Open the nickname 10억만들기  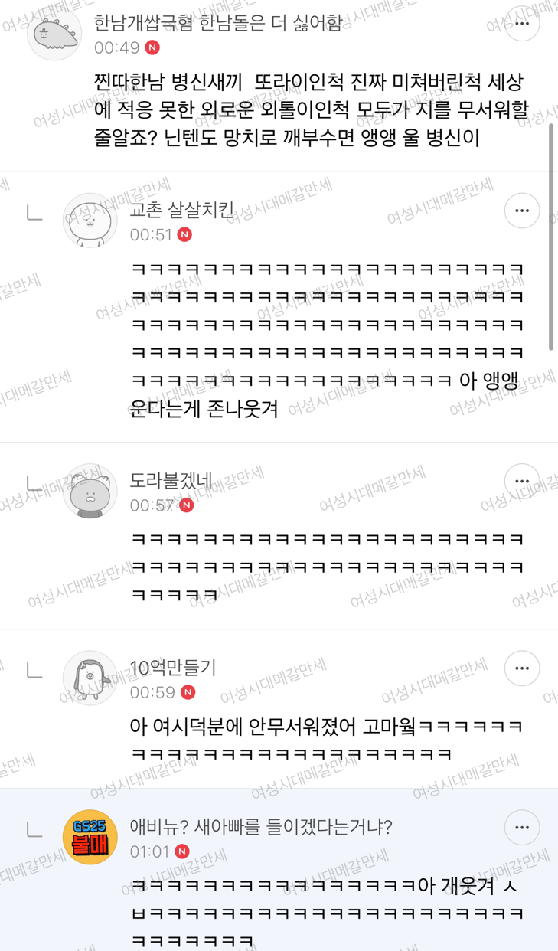[x=173, y=668]
